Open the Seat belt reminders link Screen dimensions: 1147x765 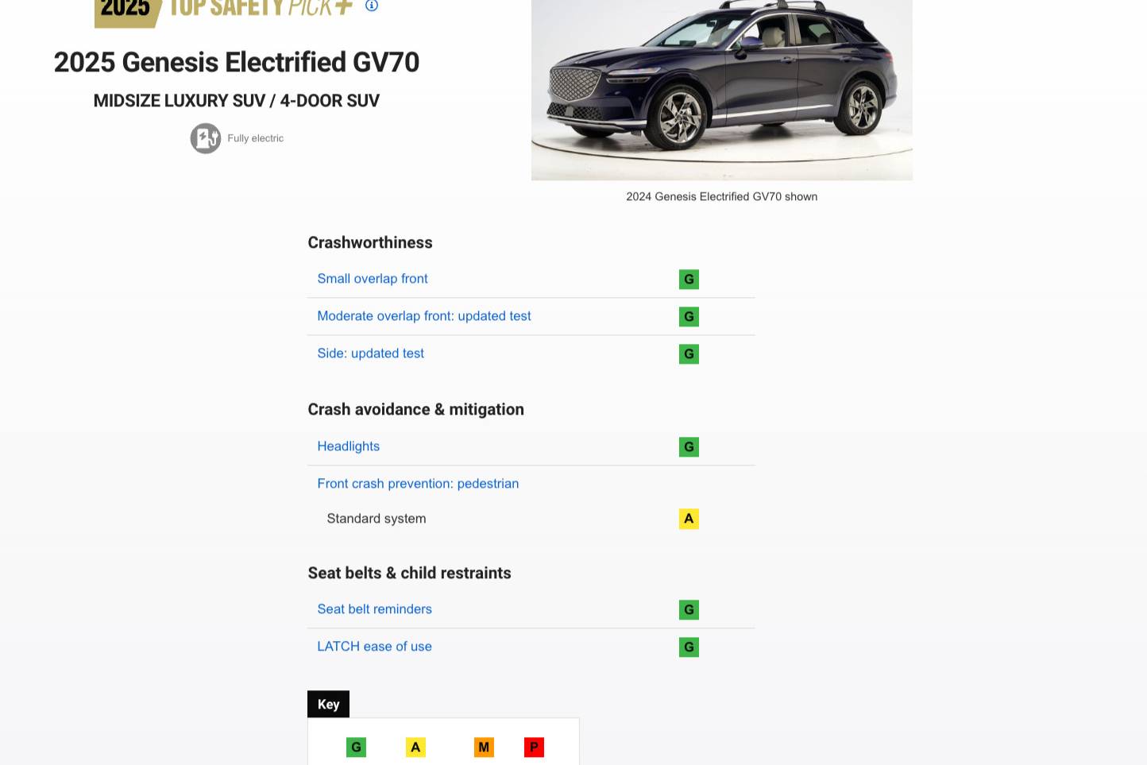pos(375,609)
